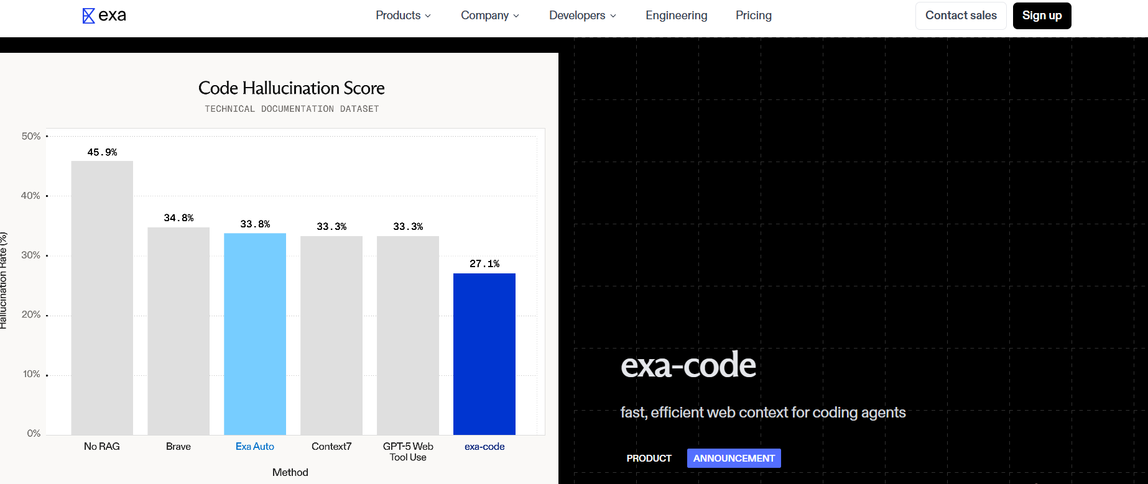Expand the Developers navigation dropdown
The height and width of the screenshot is (484, 1148).
click(582, 16)
